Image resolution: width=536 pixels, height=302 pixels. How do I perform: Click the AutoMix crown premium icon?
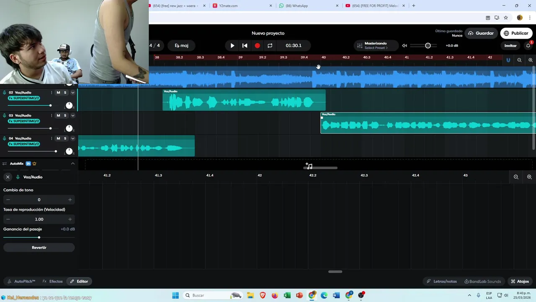click(34, 164)
